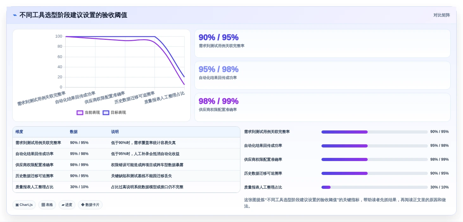Image resolution: width=463 pixels, height=222 pixels.
Task: Click the lightning icon beside the title
Action: click(15, 15)
